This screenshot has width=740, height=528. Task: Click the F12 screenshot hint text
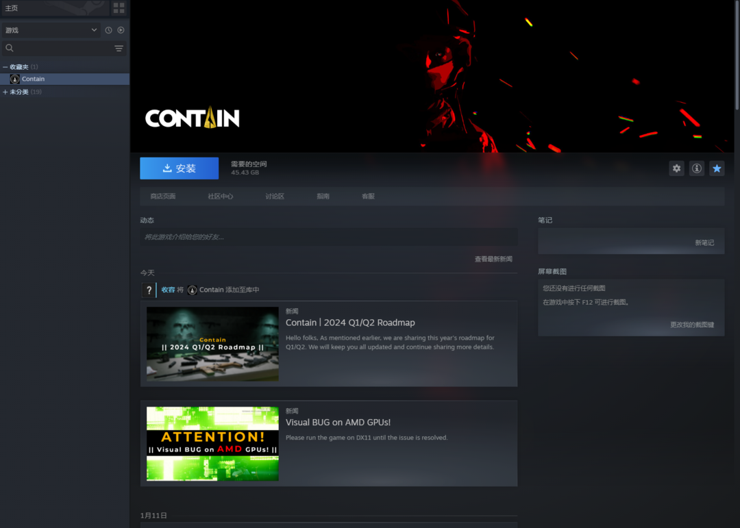pos(586,303)
